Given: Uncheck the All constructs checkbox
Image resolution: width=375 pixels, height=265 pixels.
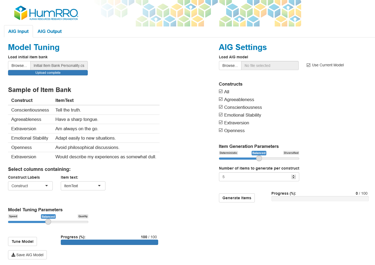Looking at the screenshot, I should [221, 91].
